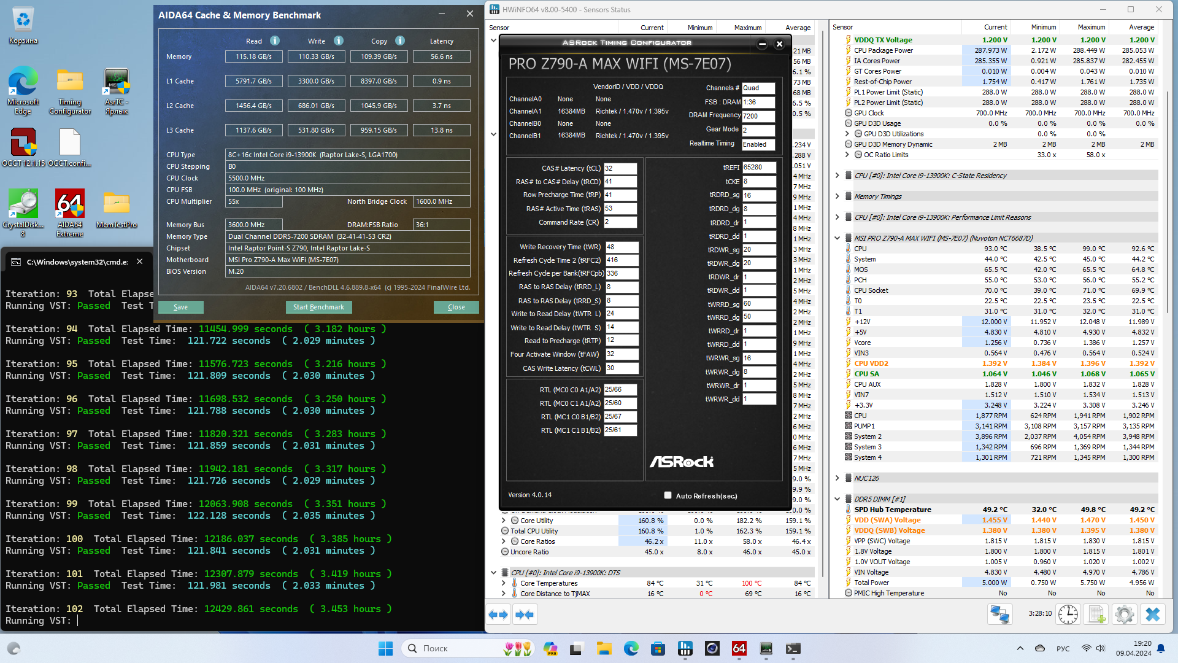The height and width of the screenshot is (663, 1178).
Task: Click tREFI value field
Action: coord(758,167)
